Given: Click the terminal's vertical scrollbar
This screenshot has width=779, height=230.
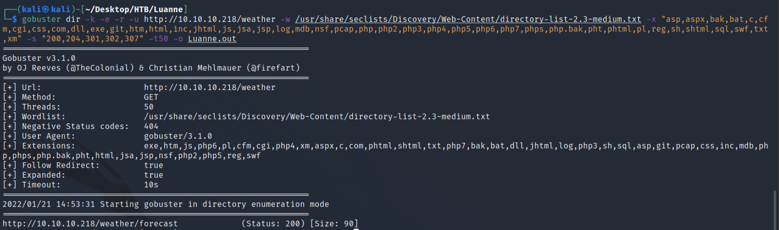Looking at the screenshot, I should pos(774,208).
